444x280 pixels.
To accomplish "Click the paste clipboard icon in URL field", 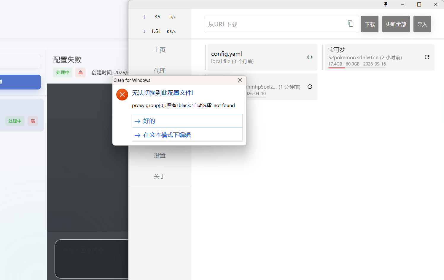I will click(351, 24).
